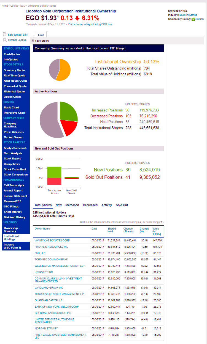
Task: Click the Symbol Lookup magnifier icon
Action: [x=4, y=40]
